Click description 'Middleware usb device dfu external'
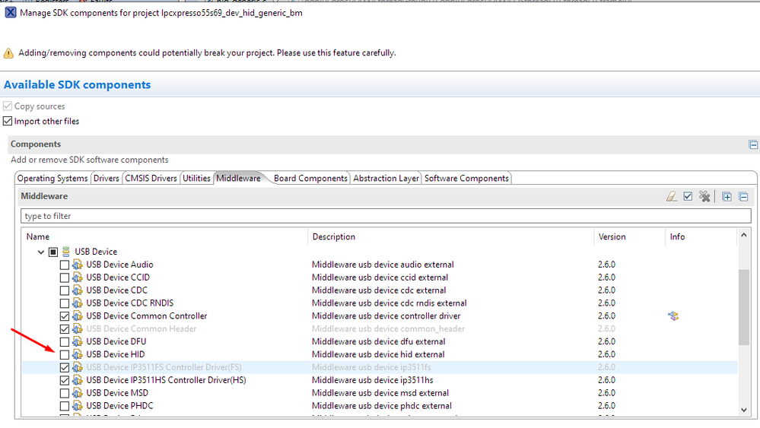 point(379,341)
